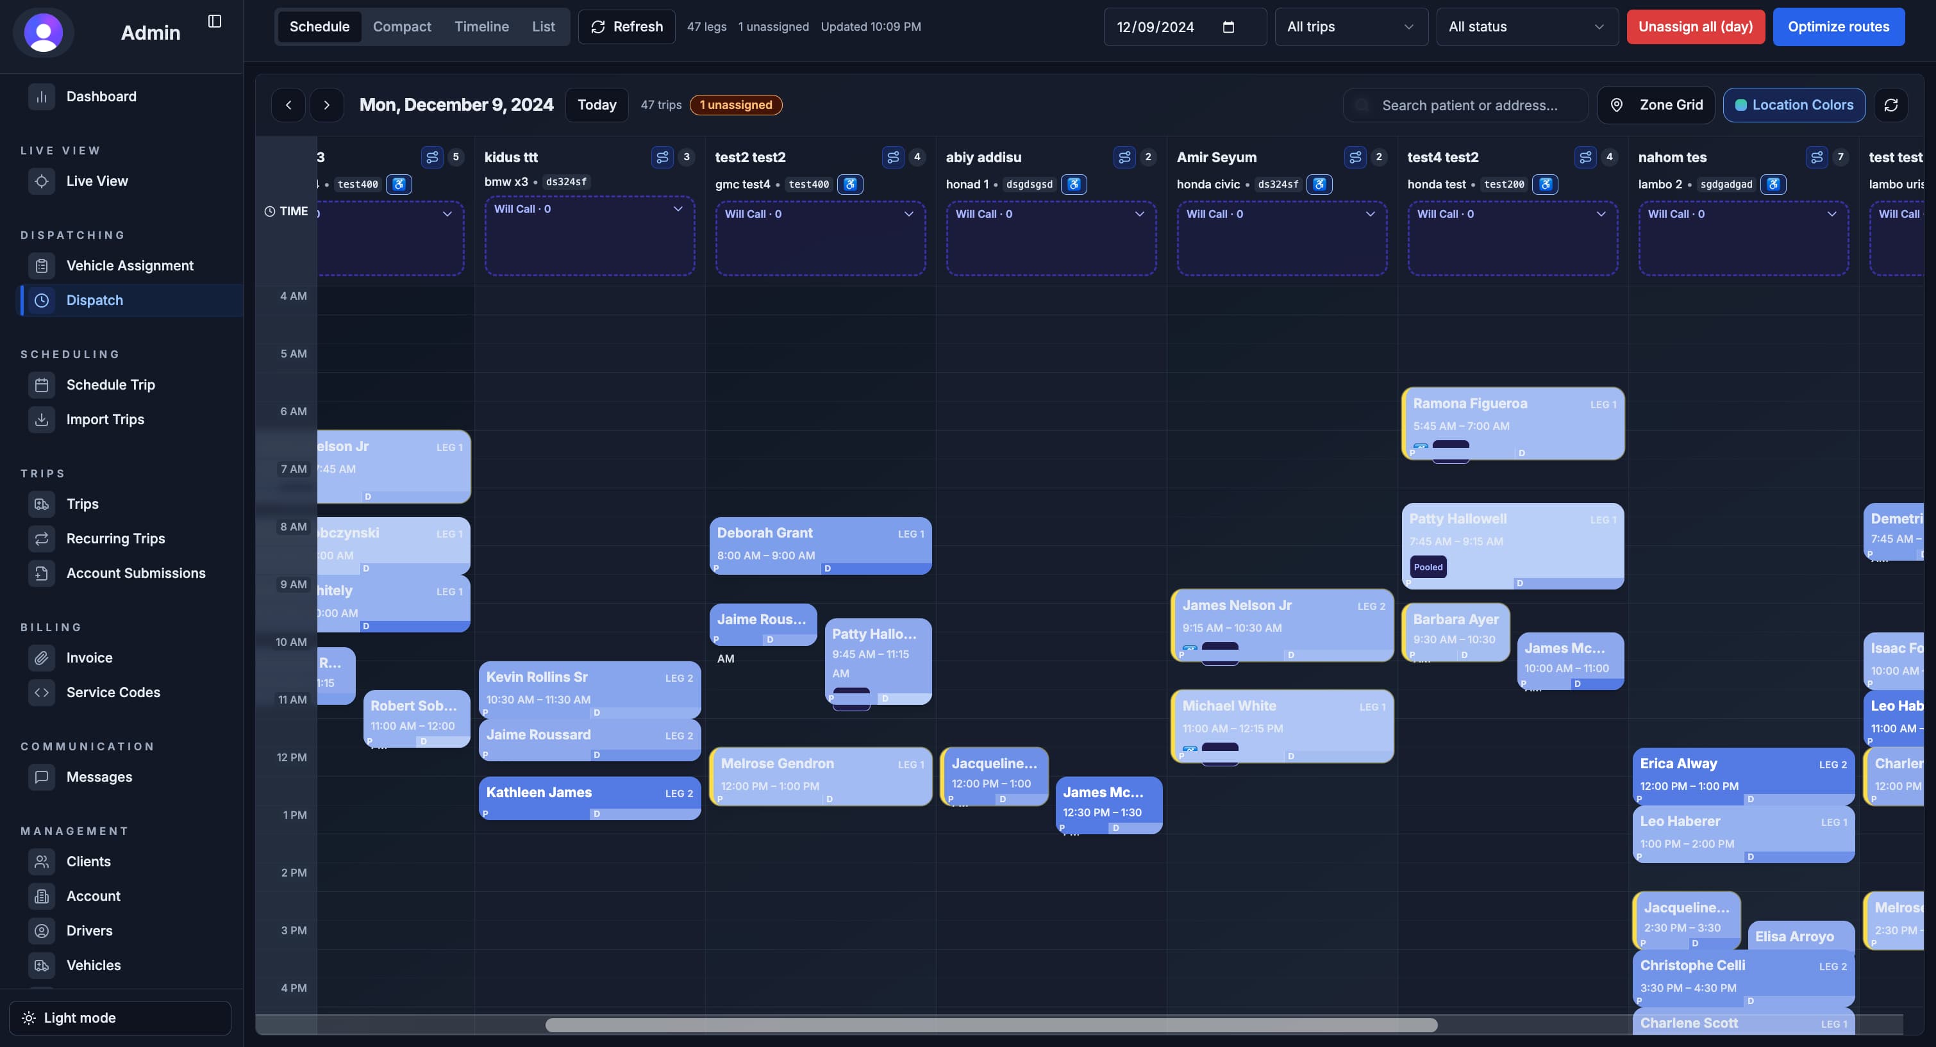Click Unassign all (day) button

1696,27
